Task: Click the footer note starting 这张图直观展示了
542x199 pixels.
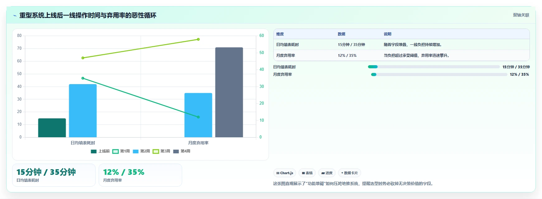Action: tap(354, 183)
